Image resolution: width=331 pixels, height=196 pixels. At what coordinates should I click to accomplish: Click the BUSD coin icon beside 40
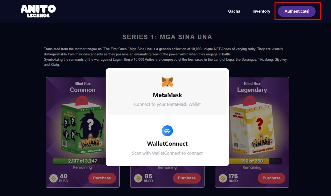pos(54,178)
